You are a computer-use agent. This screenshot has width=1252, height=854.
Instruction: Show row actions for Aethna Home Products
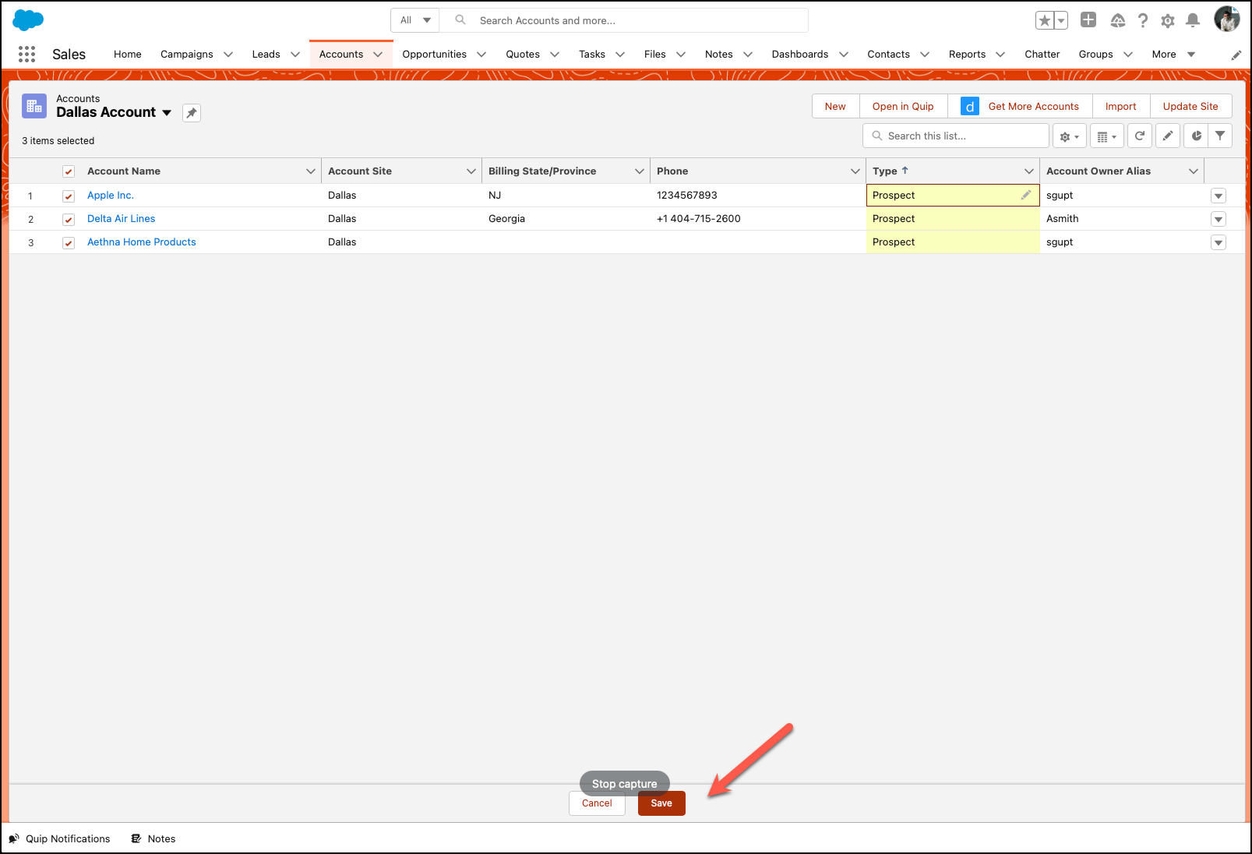click(1219, 243)
